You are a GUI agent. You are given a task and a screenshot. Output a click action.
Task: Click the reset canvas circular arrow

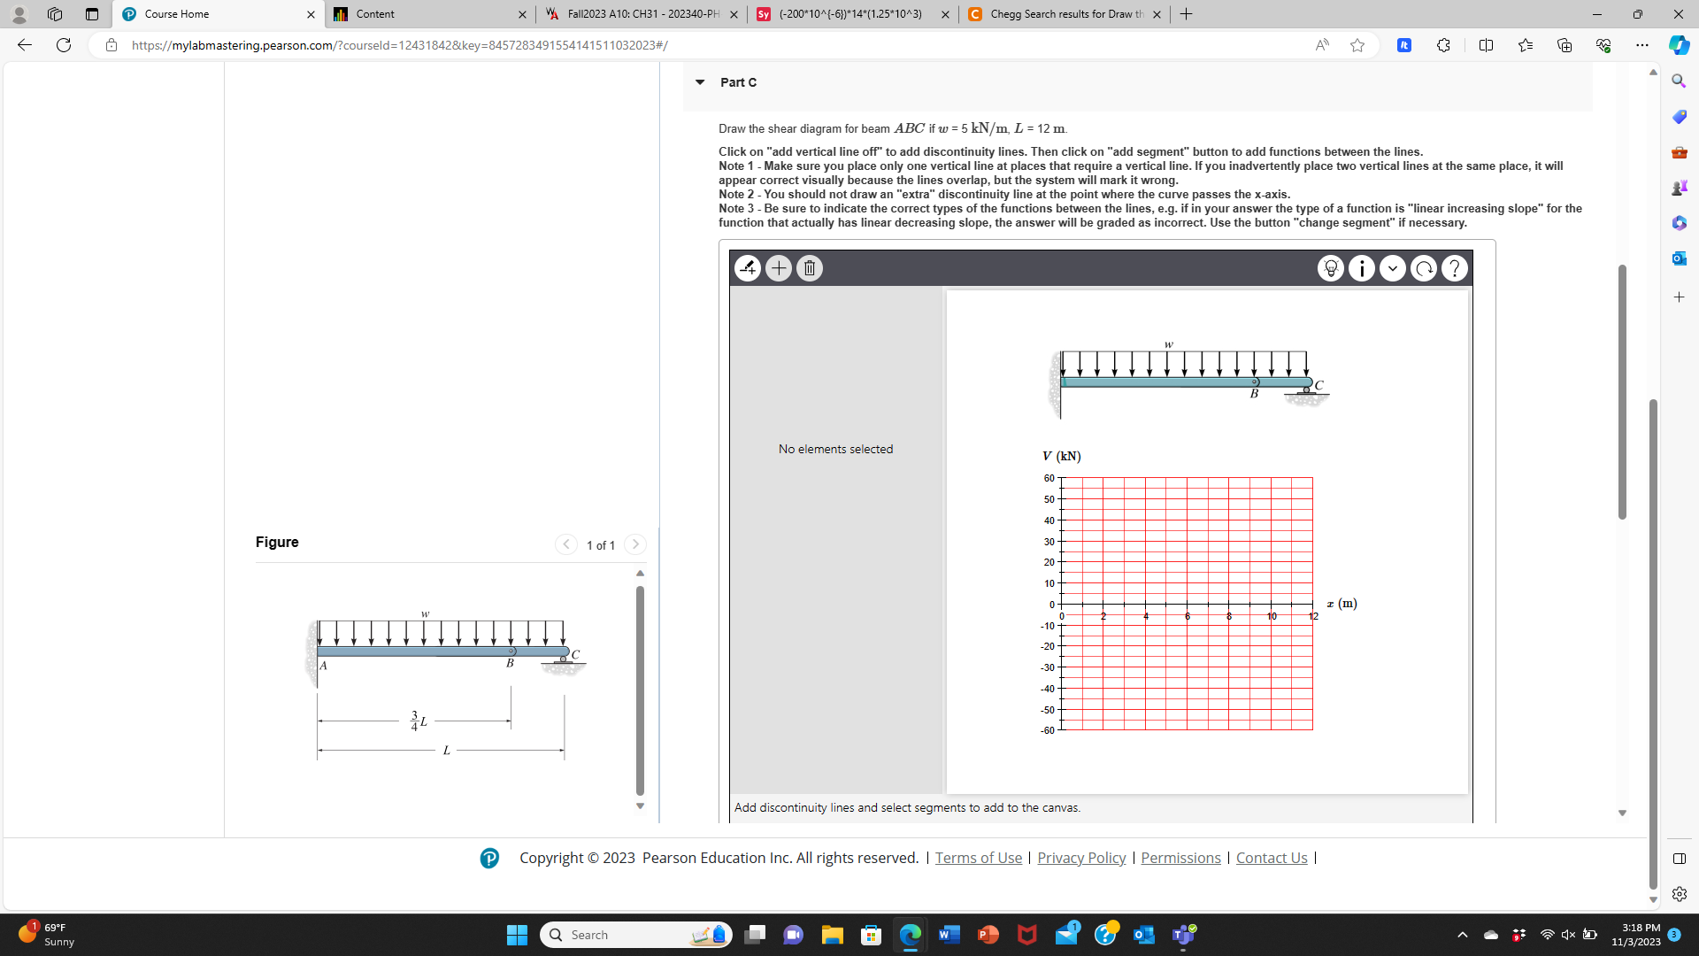[1423, 268]
